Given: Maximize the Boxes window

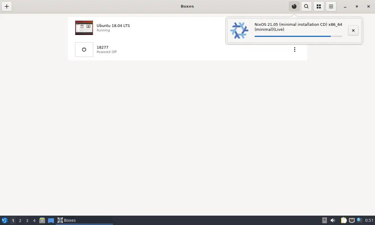Looking at the screenshot, I should [357, 6].
